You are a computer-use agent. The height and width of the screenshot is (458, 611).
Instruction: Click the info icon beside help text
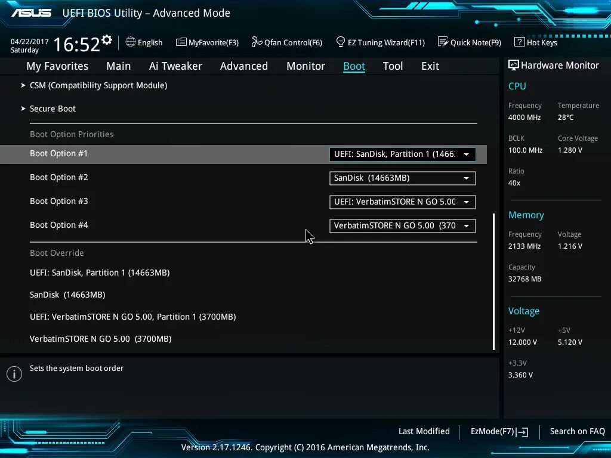(14, 374)
